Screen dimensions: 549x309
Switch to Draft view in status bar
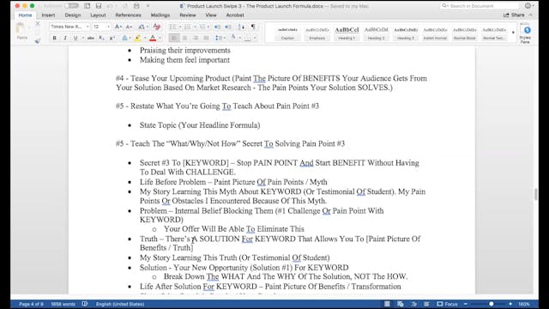point(426,304)
